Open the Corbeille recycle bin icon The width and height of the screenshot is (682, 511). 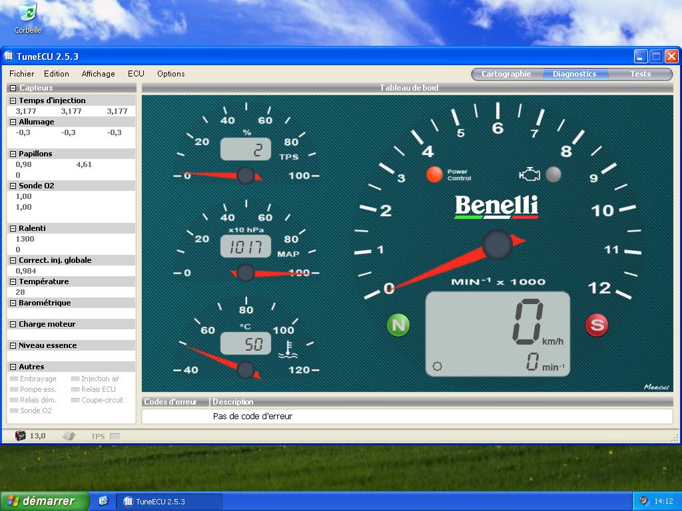coord(28,18)
